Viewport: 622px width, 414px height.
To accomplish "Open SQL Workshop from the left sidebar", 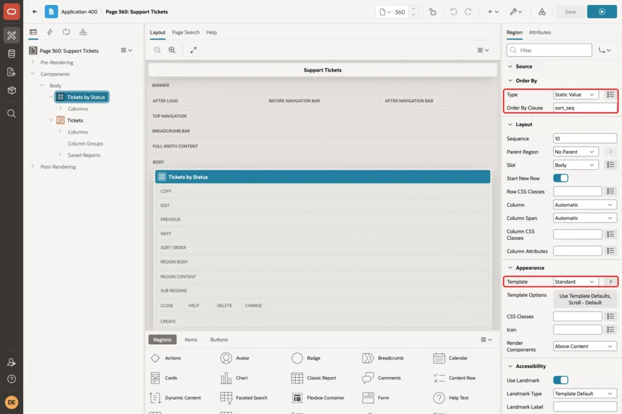I will (x=12, y=53).
